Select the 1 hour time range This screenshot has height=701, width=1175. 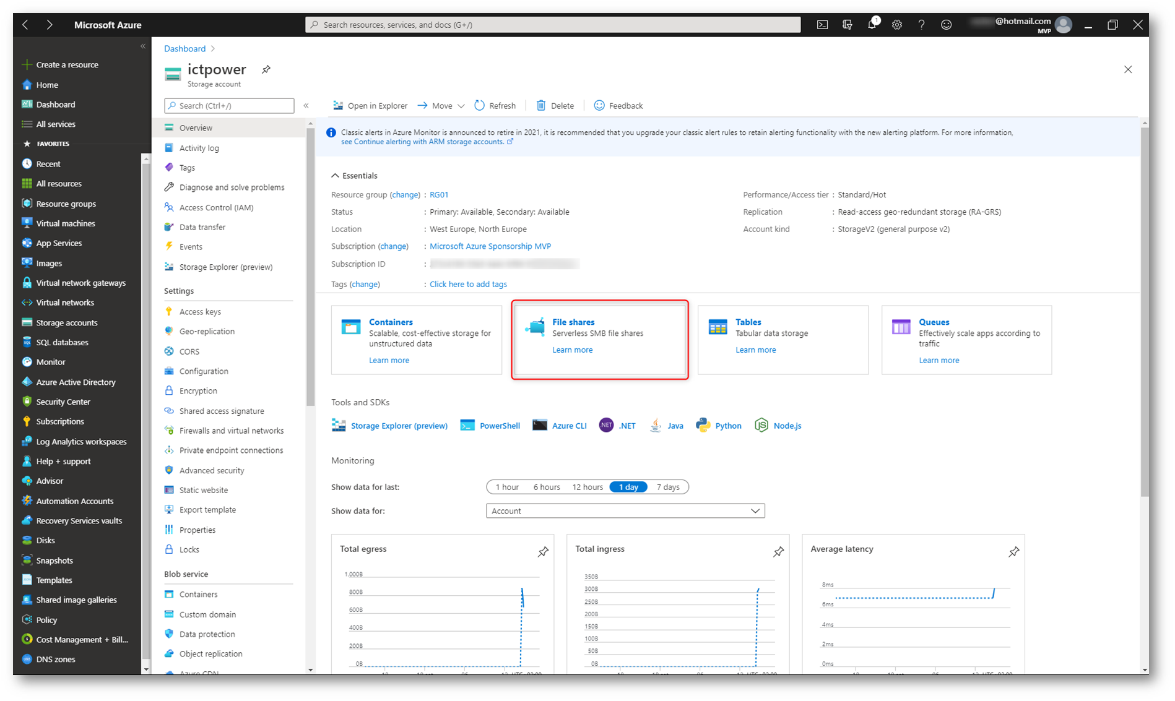(x=507, y=487)
